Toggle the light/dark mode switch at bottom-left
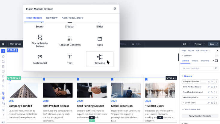 tap(3, 122)
